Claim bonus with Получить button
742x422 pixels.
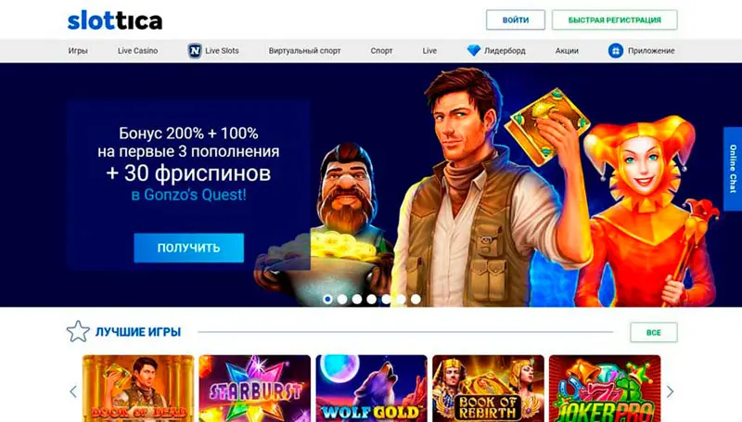point(189,248)
